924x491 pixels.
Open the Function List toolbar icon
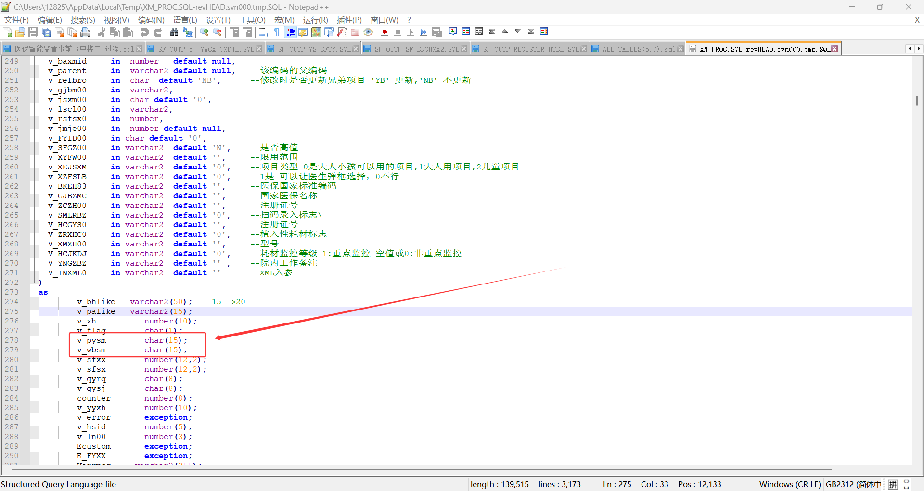342,32
